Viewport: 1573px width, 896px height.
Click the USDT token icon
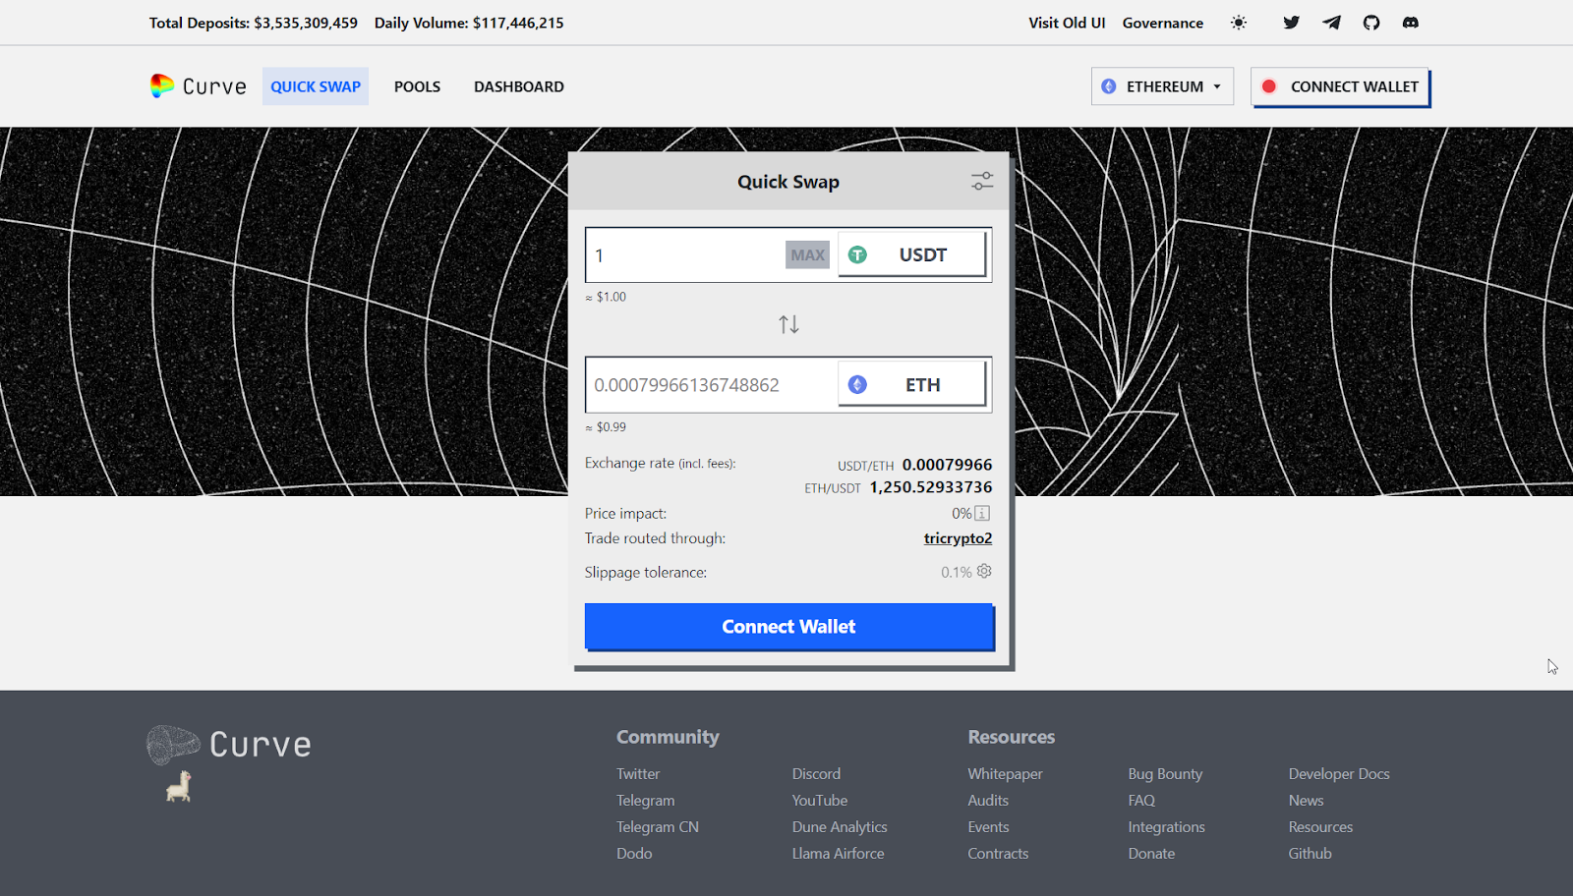[857, 254]
